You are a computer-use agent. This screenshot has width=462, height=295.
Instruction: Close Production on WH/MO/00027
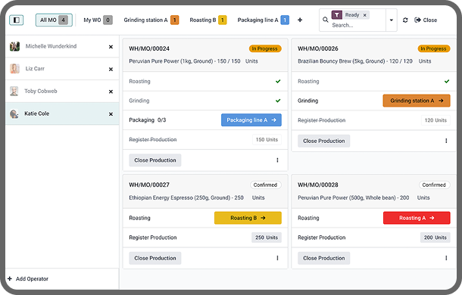tap(155, 258)
